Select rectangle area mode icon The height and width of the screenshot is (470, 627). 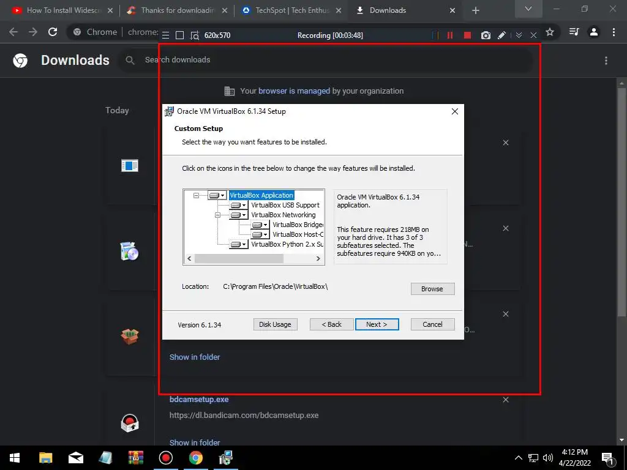179,35
